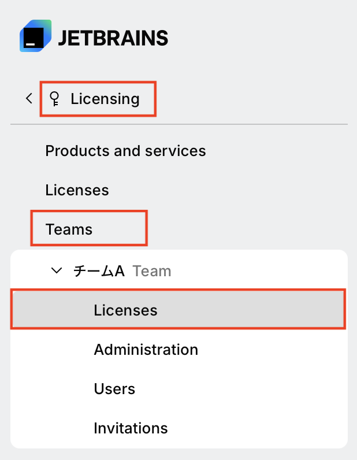This screenshot has width=357, height=460.
Task: Select the チームA Team row
Action: 179,270
